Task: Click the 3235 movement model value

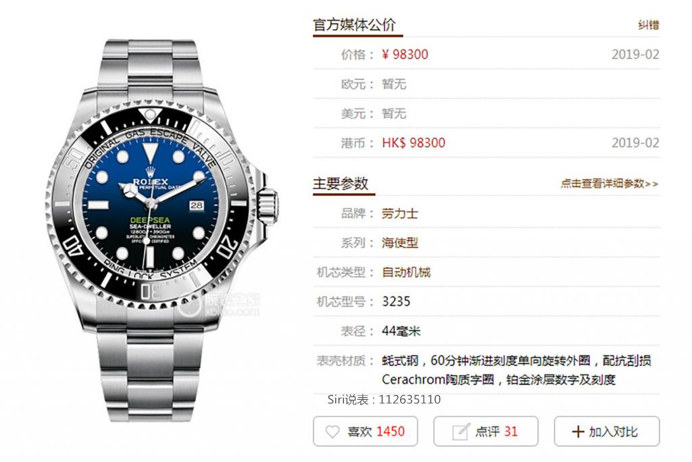Action: [x=396, y=301]
